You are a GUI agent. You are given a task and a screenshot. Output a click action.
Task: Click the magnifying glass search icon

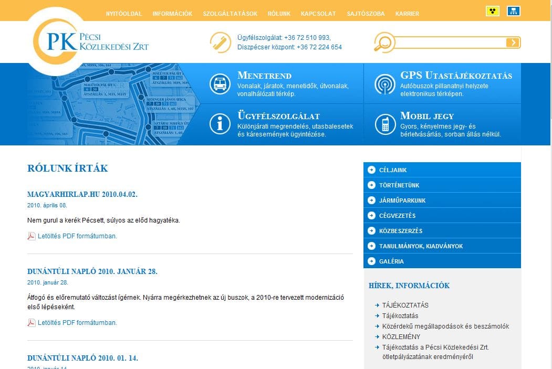[384, 42]
